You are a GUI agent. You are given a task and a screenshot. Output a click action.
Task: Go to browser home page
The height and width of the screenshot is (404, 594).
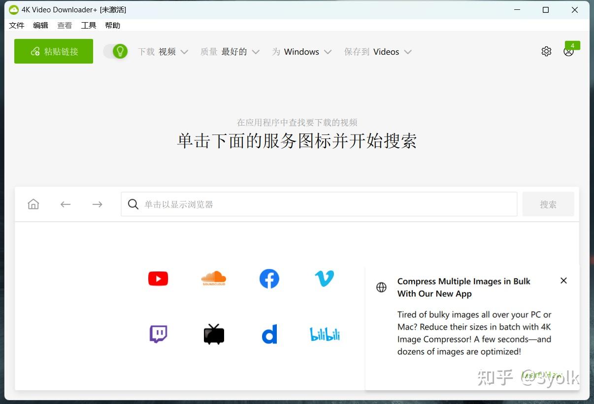click(33, 204)
